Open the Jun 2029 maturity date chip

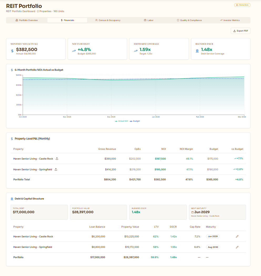(213, 236)
